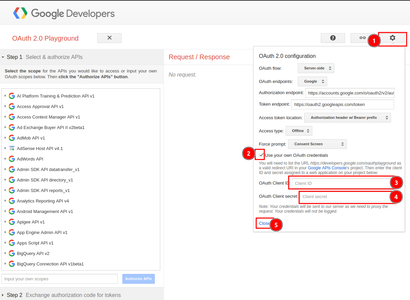Click the Authorize APIs button
The height and width of the screenshot is (300, 410).
point(139,279)
